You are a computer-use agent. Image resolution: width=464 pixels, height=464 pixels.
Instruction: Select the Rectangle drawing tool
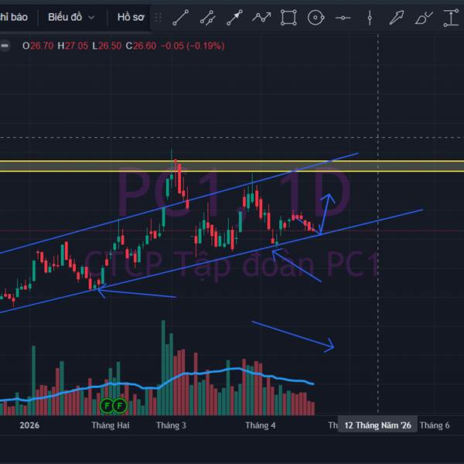tap(288, 18)
